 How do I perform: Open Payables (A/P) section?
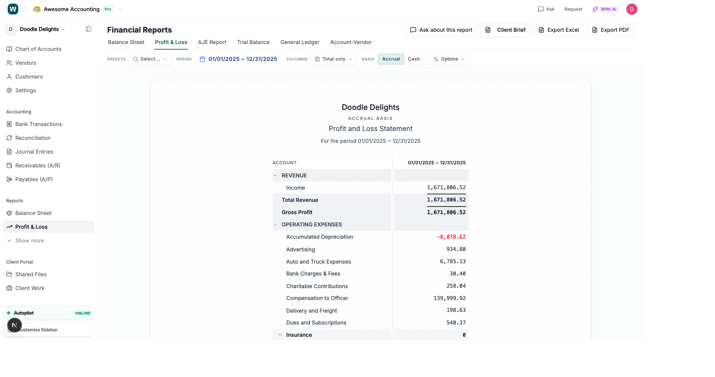pos(34,179)
